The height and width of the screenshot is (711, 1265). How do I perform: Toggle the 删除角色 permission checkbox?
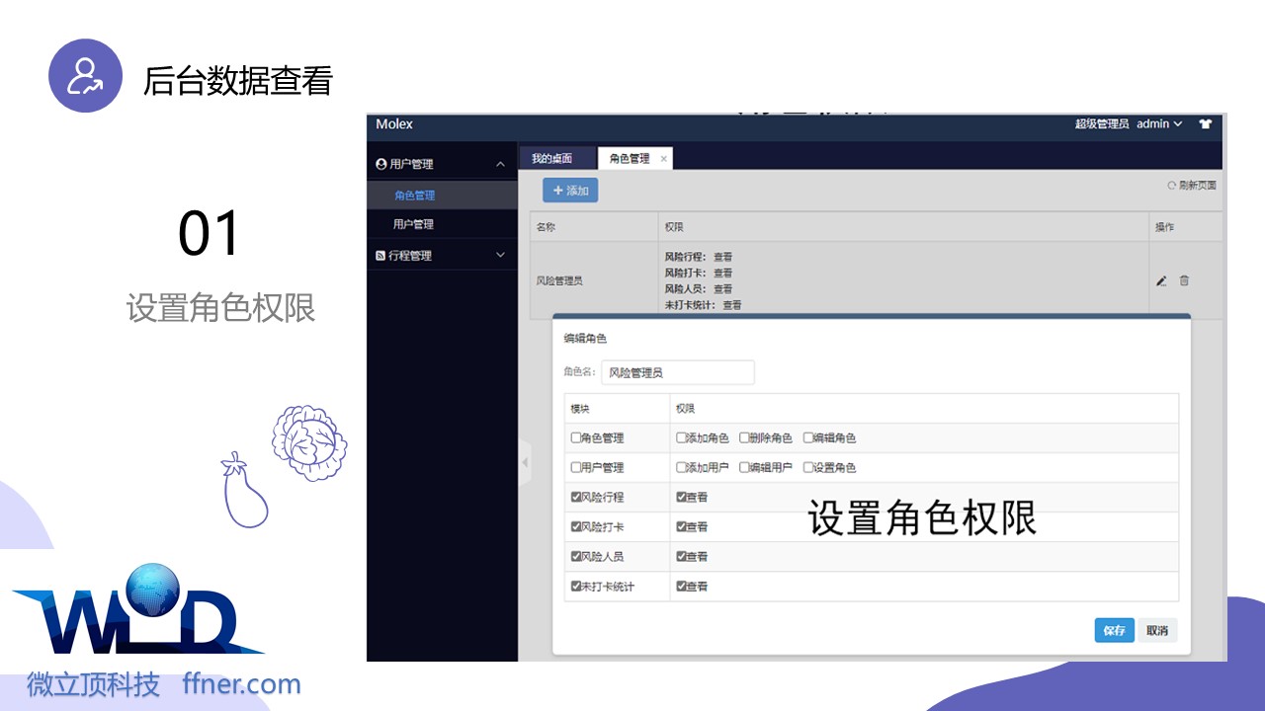[744, 438]
